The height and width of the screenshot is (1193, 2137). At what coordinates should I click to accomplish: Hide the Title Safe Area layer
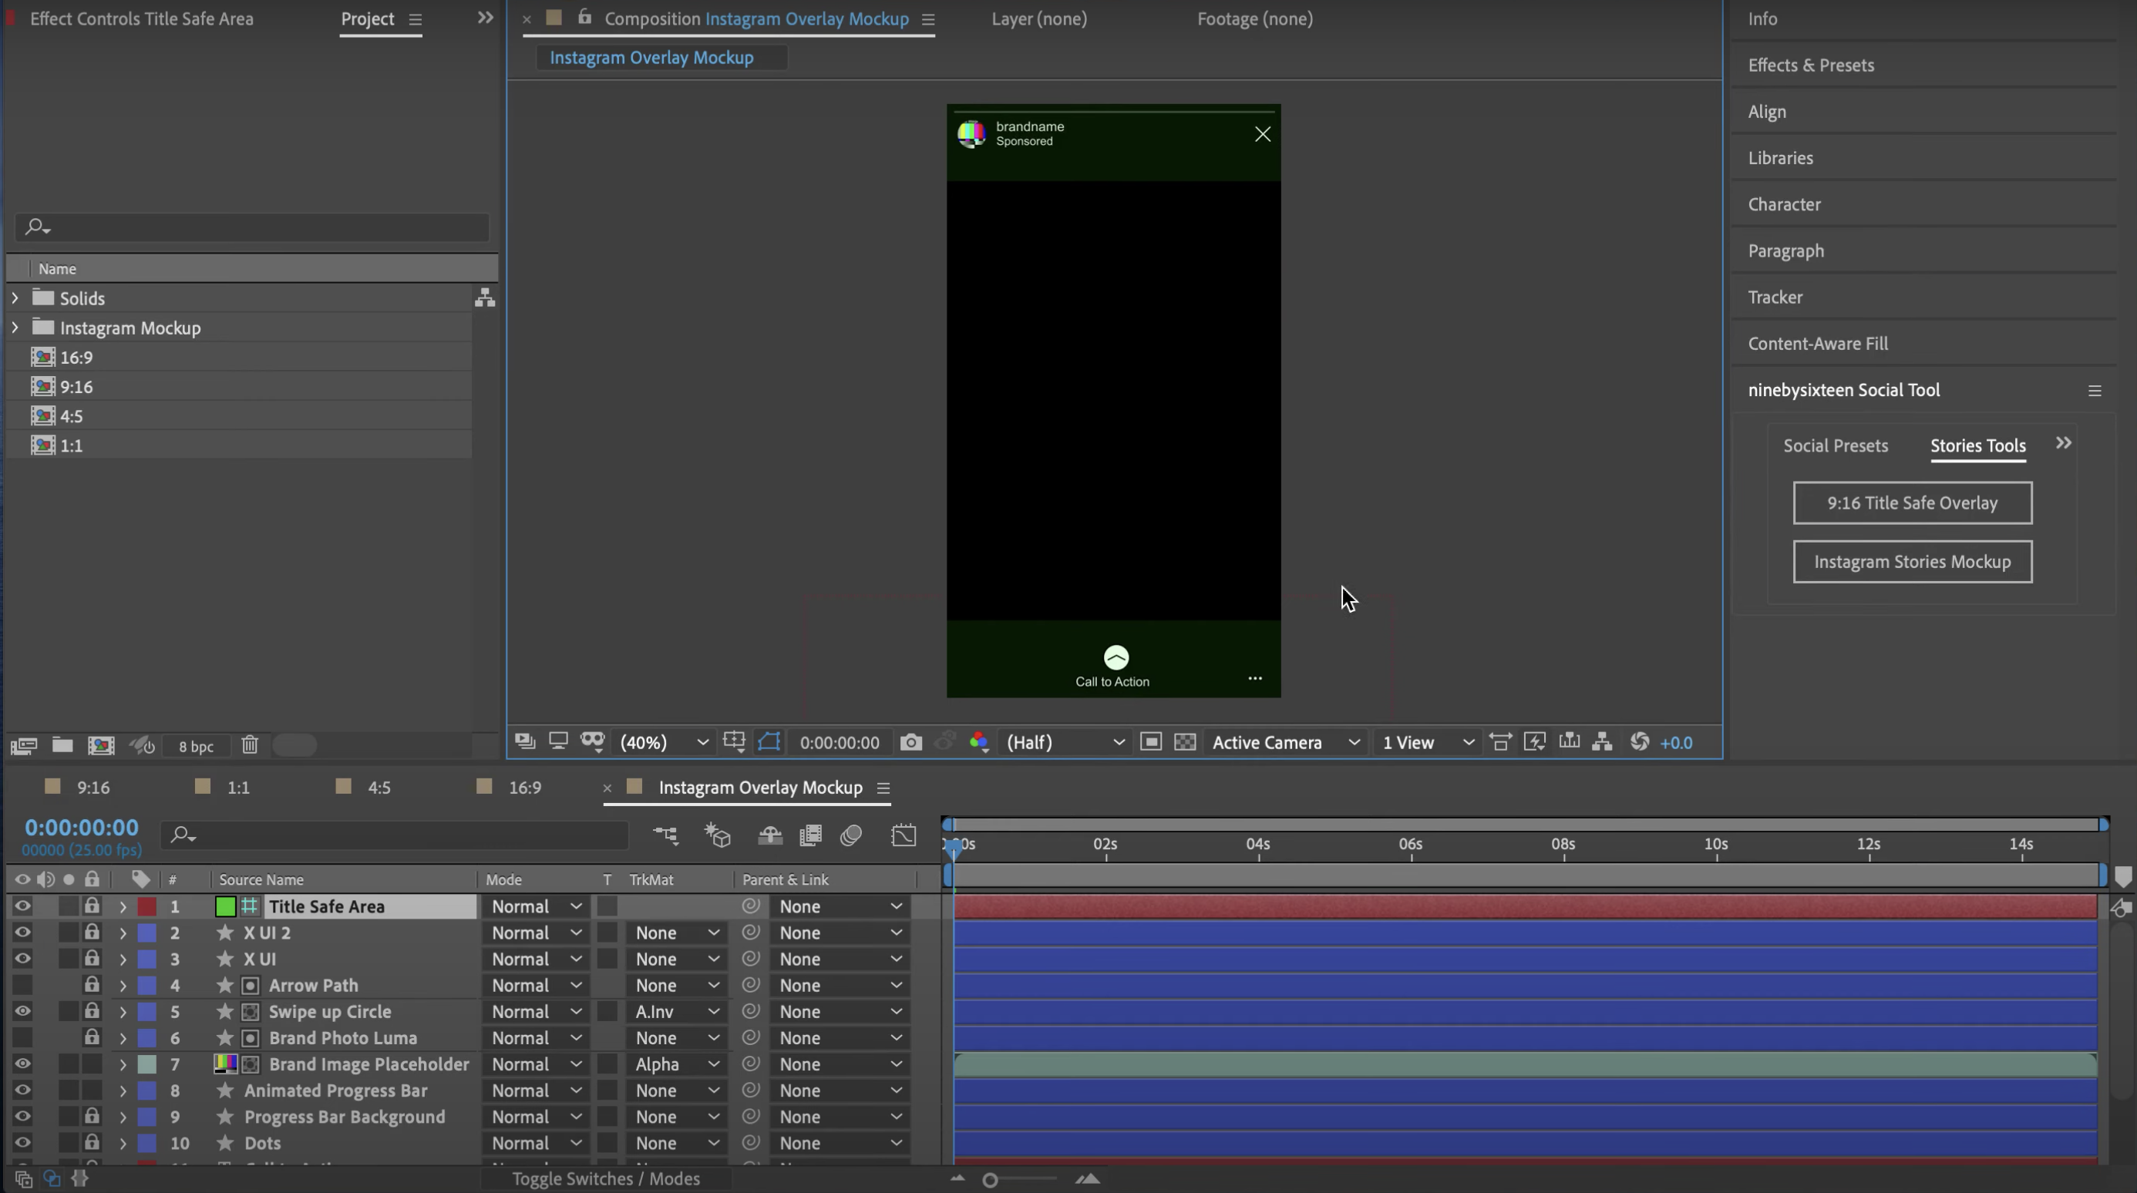pyautogui.click(x=22, y=906)
